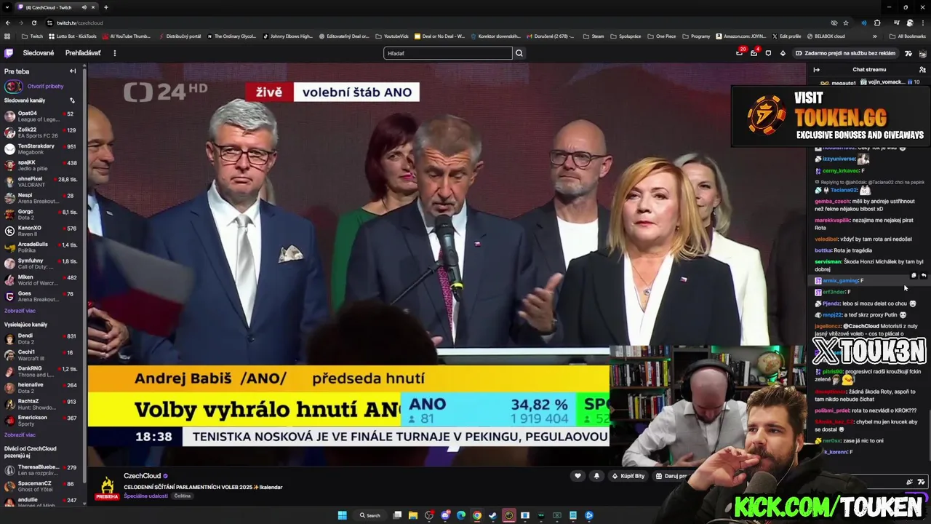Screen dimensions: 931x524
Task: Click the twitch.tv/czechcloud address bar
Action: [436, 23]
